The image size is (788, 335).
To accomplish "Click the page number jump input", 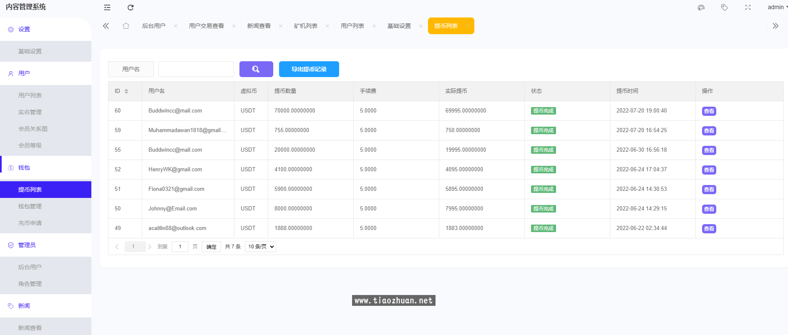I will (x=180, y=247).
